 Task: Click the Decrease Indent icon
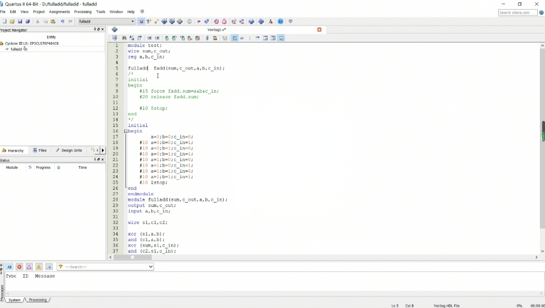point(157,38)
